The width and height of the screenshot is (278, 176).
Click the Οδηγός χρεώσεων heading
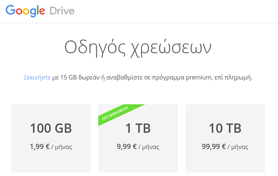pos(138,48)
